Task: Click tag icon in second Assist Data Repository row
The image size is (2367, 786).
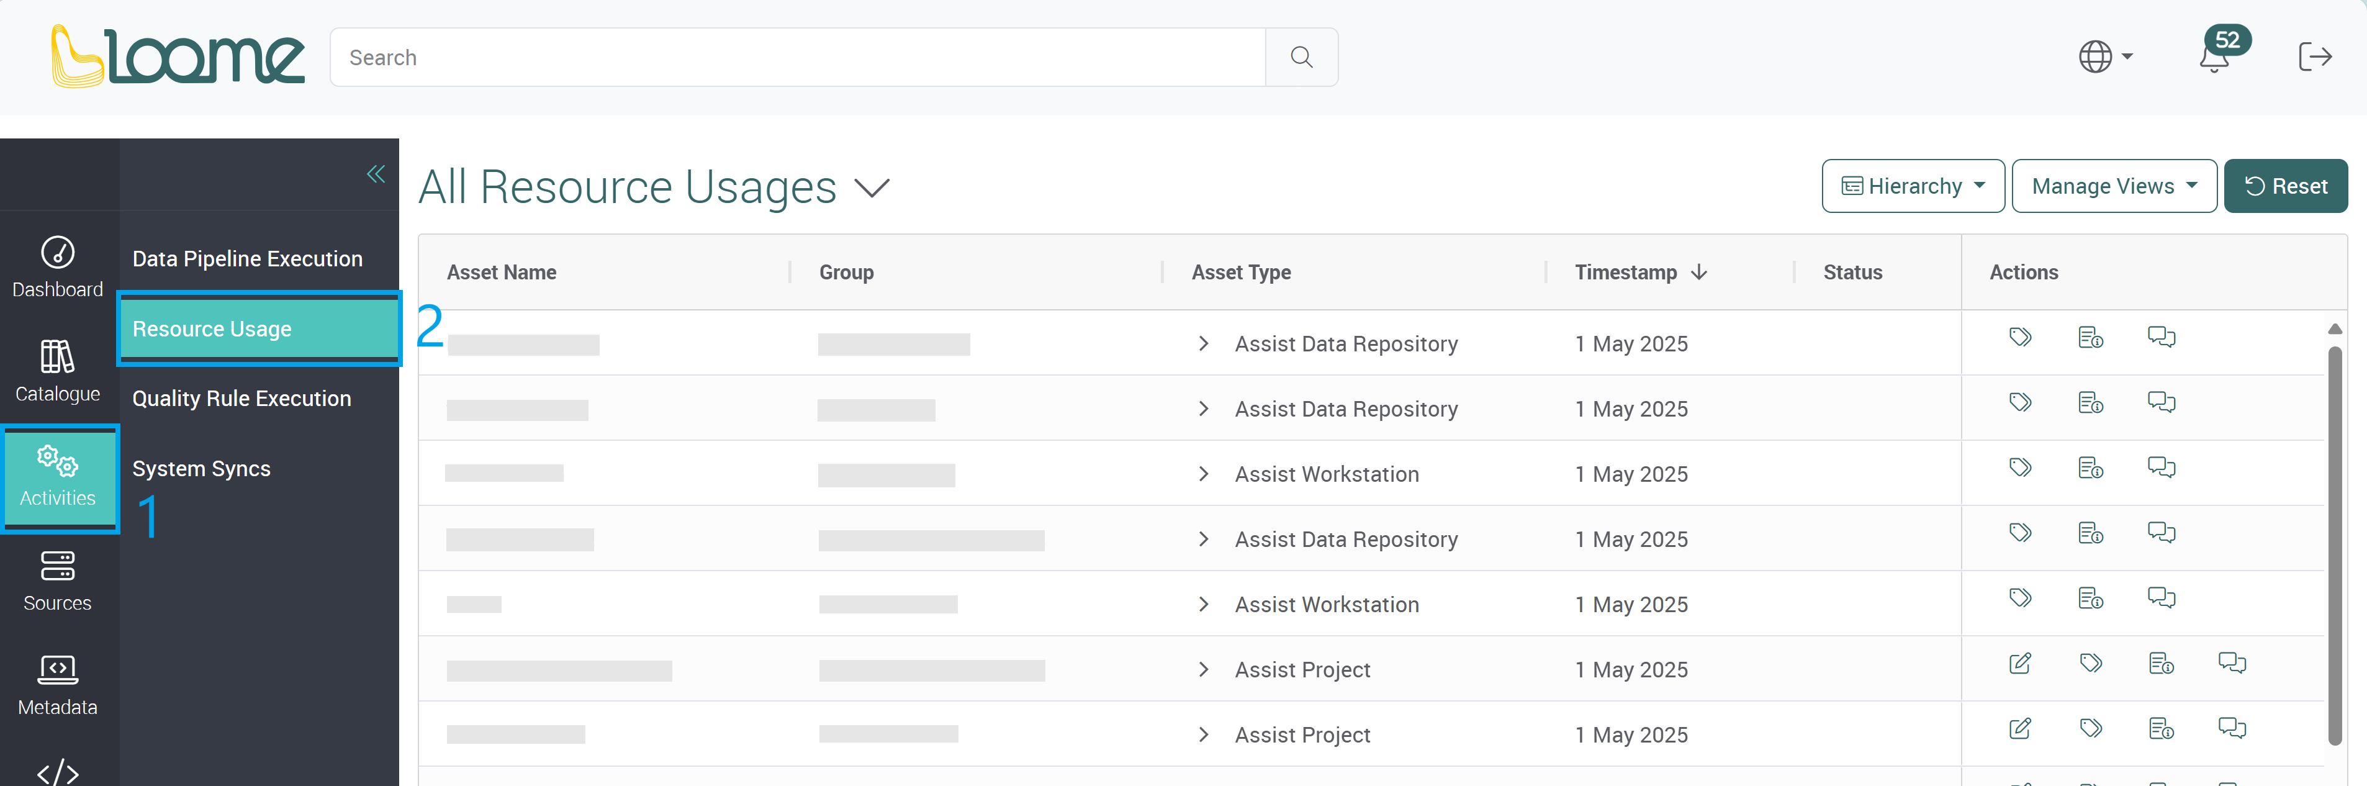Action: click(x=2019, y=403)
